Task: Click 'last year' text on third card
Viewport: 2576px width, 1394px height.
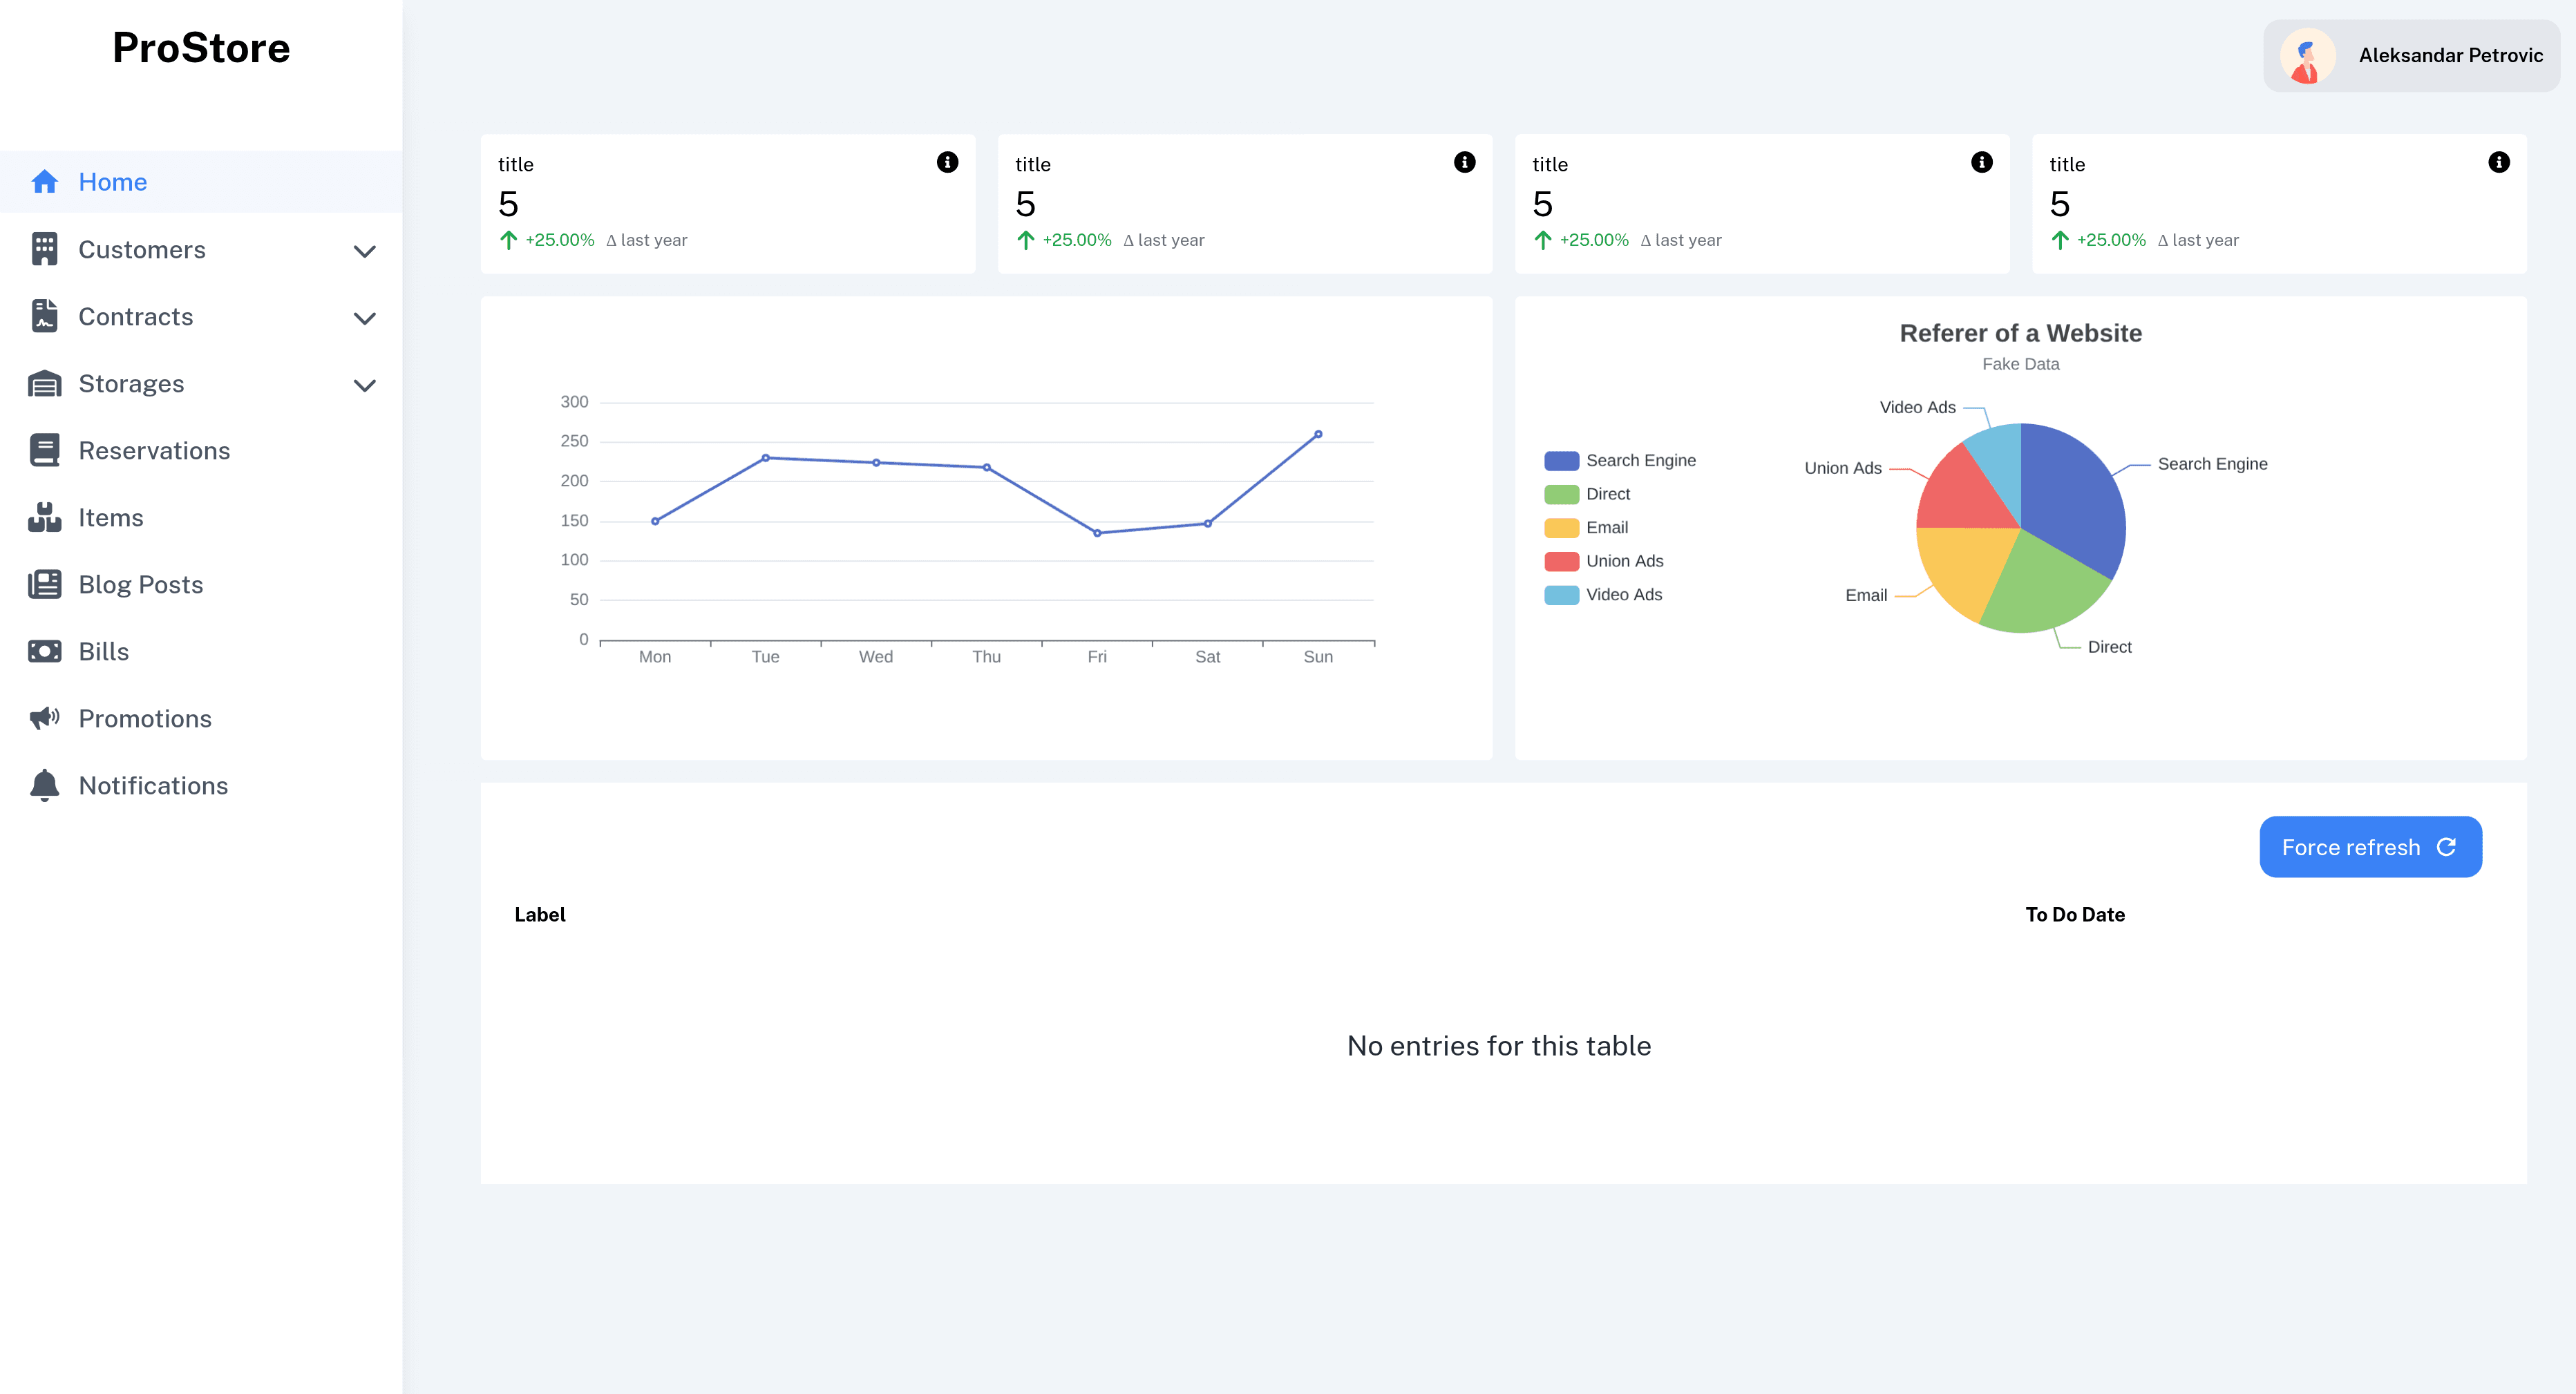Action: [x=1688, y=240]
